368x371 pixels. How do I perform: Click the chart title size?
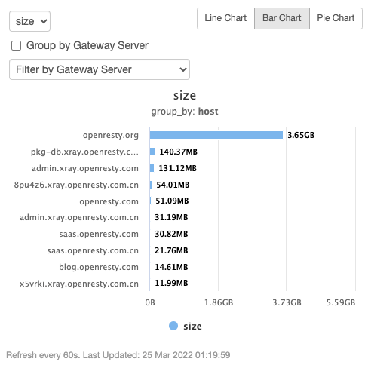(x=185, y=96)
